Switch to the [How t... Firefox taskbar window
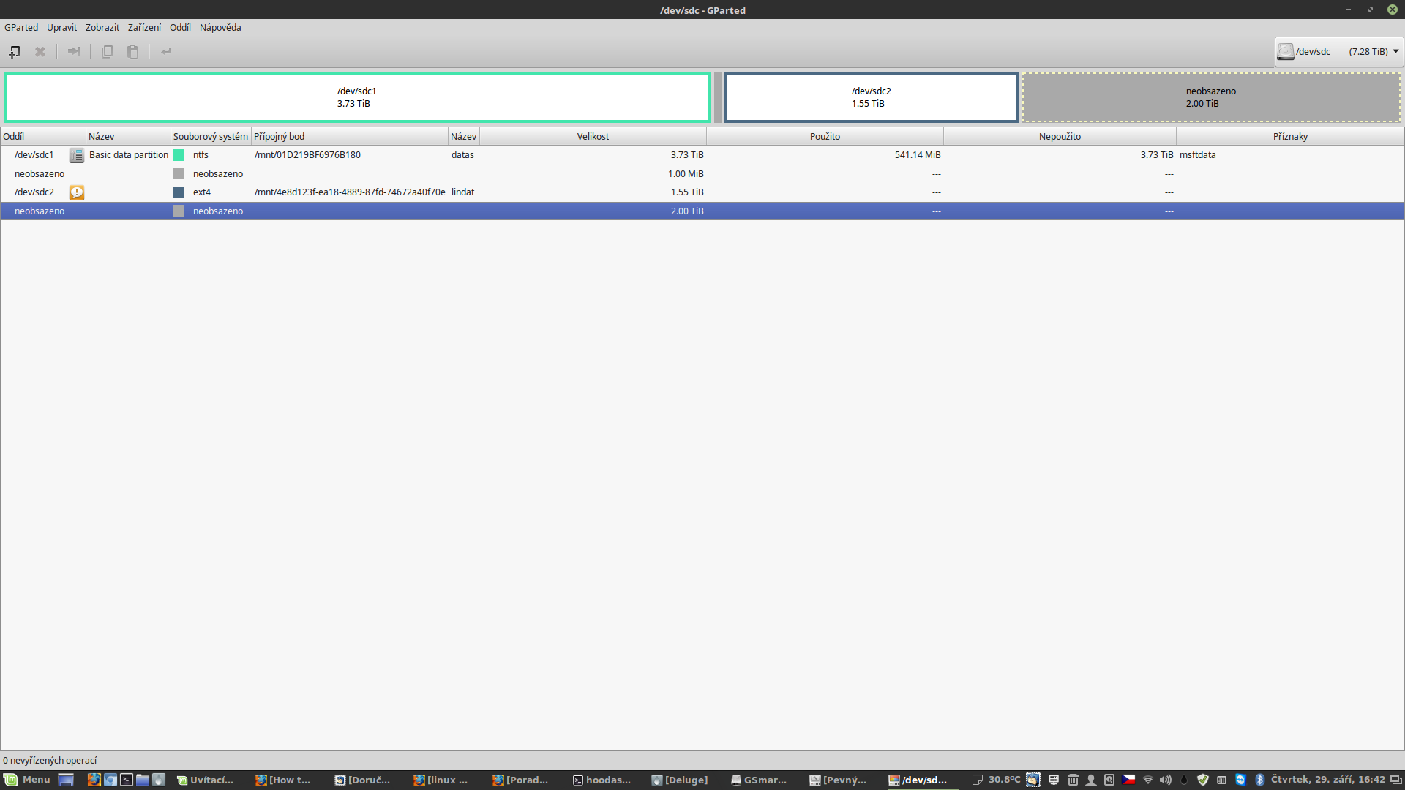Image resolution: width=1405 pixels, height=790 pixels. tap(284, 780)
